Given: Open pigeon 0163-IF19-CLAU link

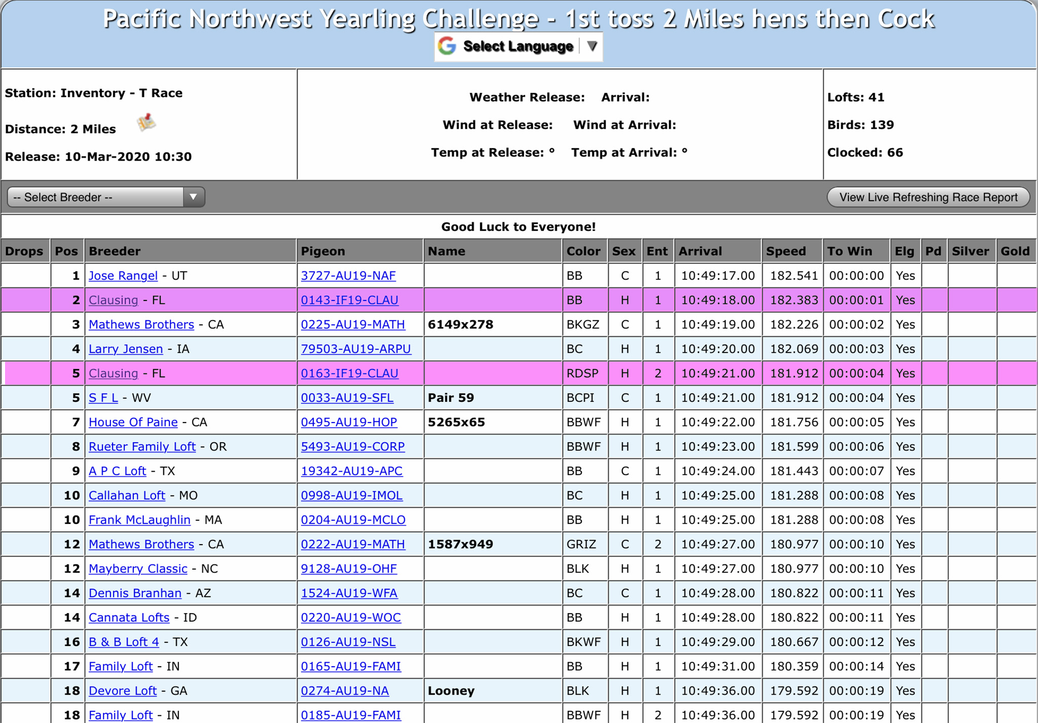Looking at the screenshot, I should click(350, 373).
